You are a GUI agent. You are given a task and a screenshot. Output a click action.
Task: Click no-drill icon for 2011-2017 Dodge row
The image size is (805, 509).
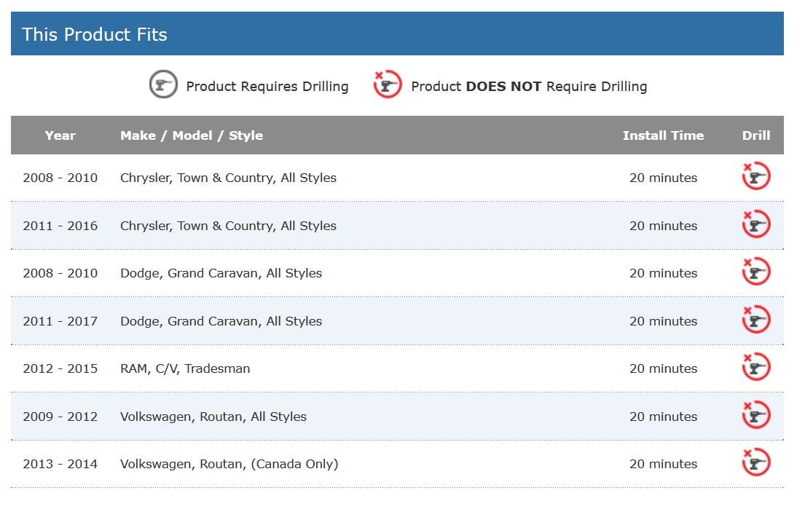click(x=756, y=320)
